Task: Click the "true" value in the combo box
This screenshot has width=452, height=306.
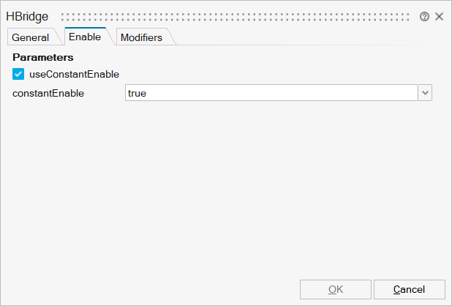Action: (x=138, y=93)
